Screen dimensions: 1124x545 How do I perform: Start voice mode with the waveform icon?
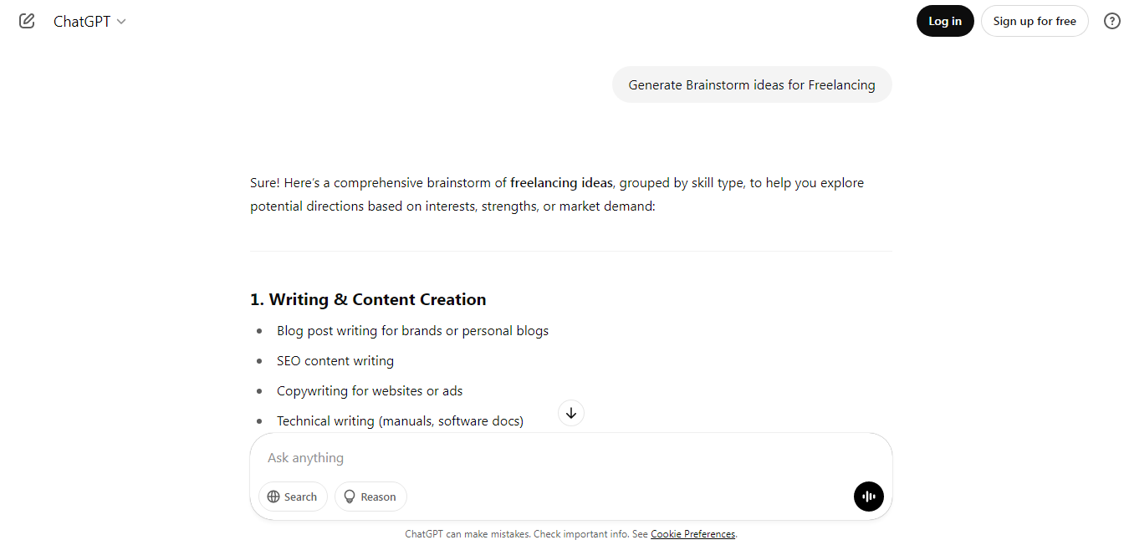click(x=868, y=497)
